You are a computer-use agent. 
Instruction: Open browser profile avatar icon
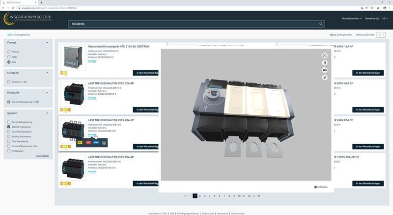click(x=385, y=8)
